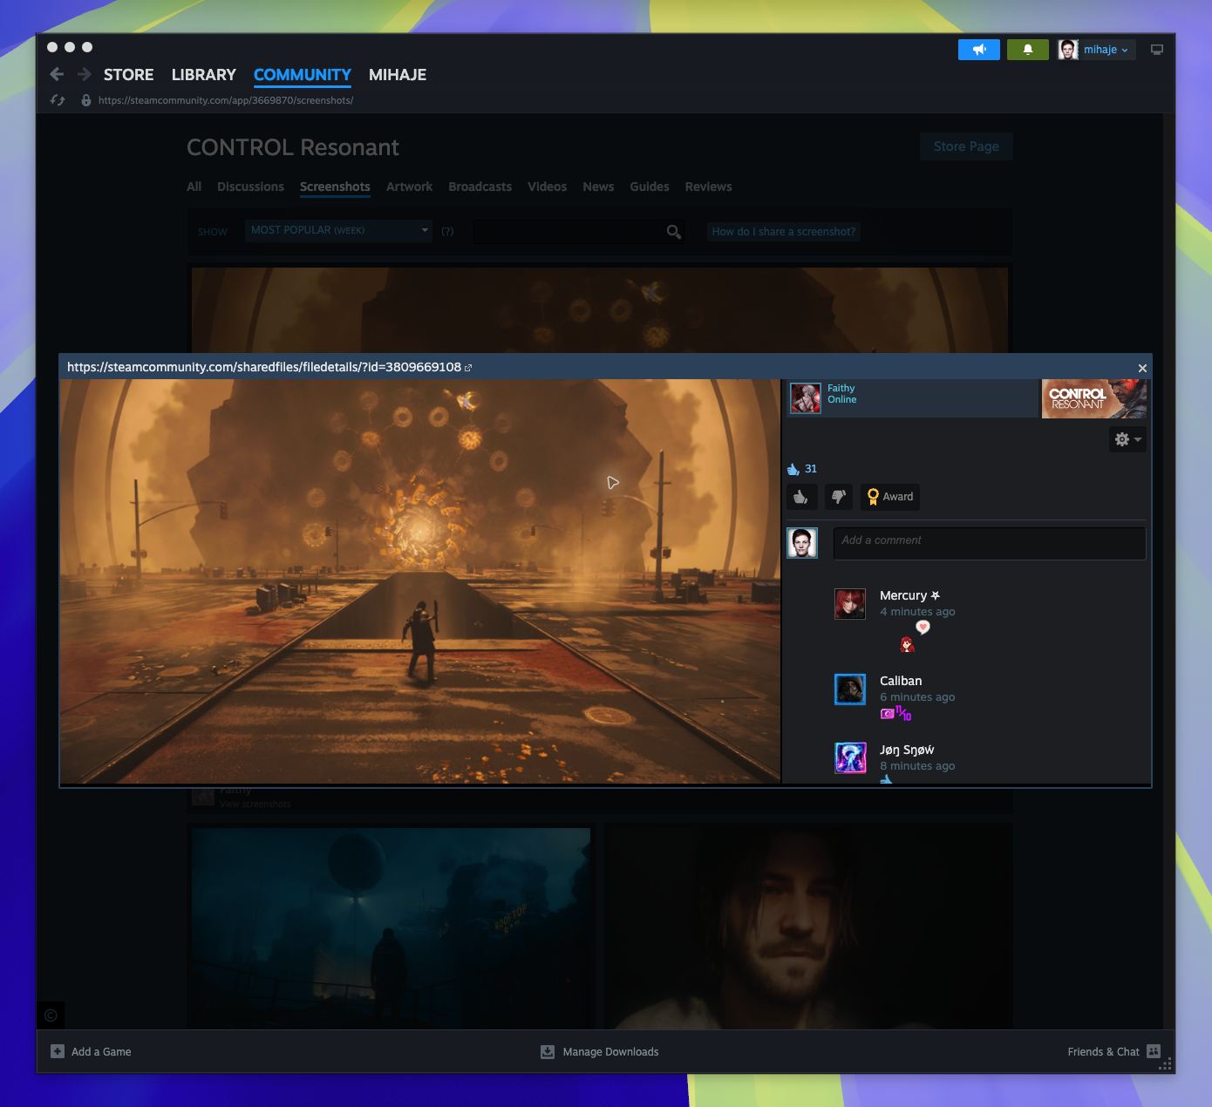Open the sharedfiles URL link in the popup header
Viewport: 1212px width, 1107px height.
click(x=264, y=367)
